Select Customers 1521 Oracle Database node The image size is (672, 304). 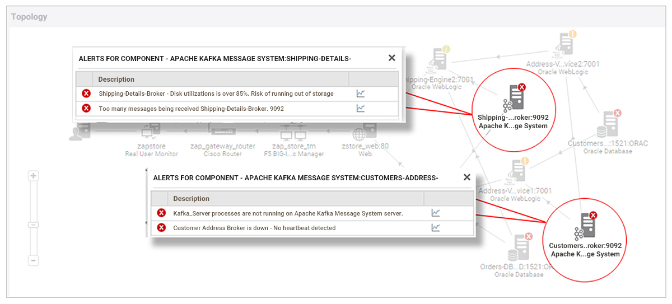(x=609, y=124)
